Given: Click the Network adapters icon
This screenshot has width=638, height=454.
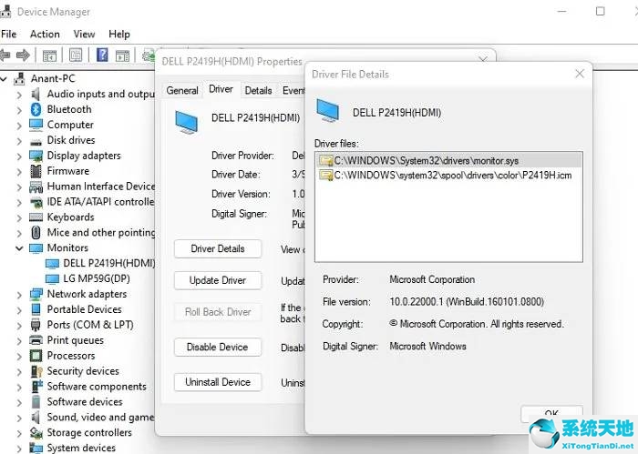Looking at the screenshot, I should click(x=36, y=294).
